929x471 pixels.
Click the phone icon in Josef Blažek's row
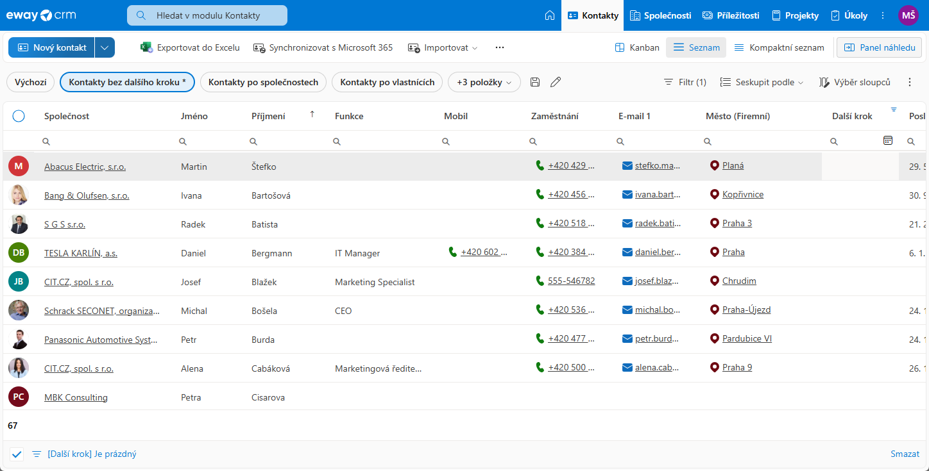[540, 281]
